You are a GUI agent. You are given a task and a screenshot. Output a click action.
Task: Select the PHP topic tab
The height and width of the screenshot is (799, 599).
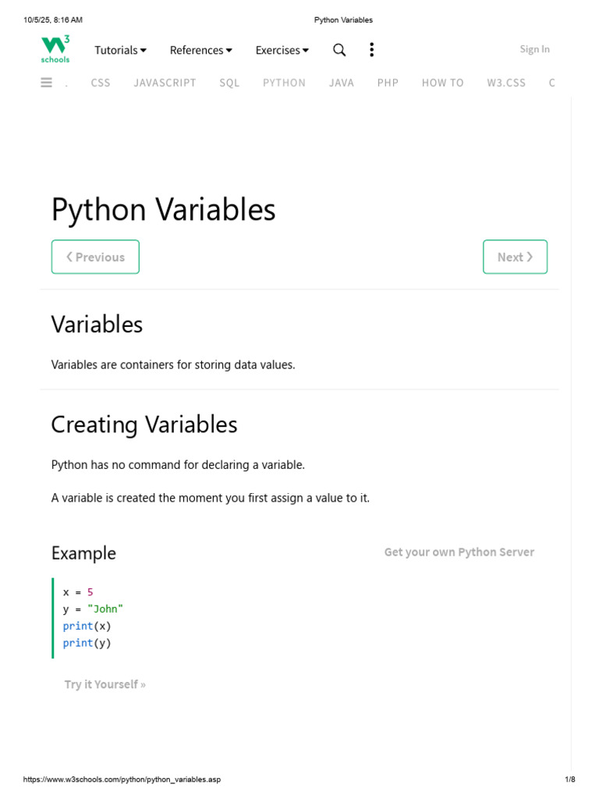[388, 83]
